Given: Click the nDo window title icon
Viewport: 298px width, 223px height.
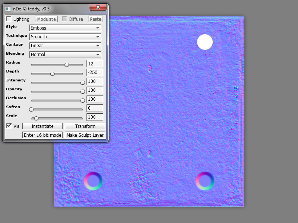Looking at the screenshot, I should click(x=8, y=9).
